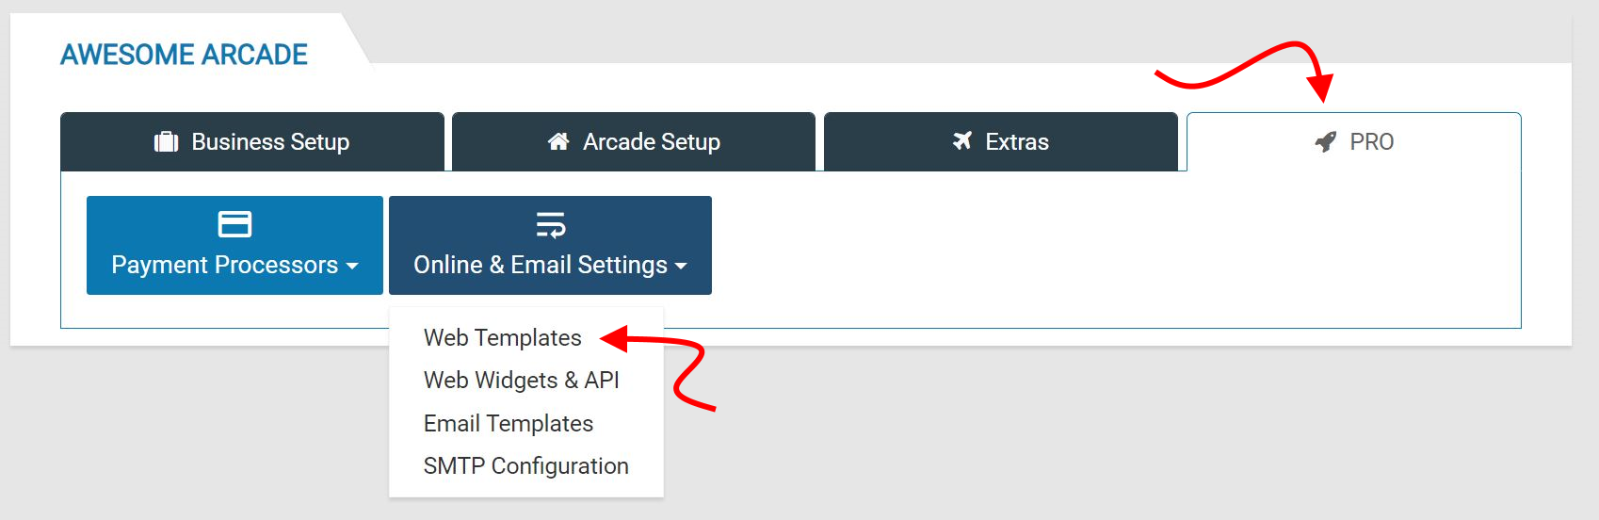Image resolution: width=1599 pixels, height=520 pixels.
Task: Click the wrap-lines icon above Online & Email Settings
Action: (x=551, y=225)
